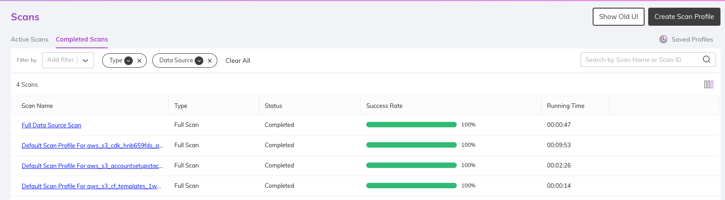Click Create Scan Profile button

(x=684, y=17)
